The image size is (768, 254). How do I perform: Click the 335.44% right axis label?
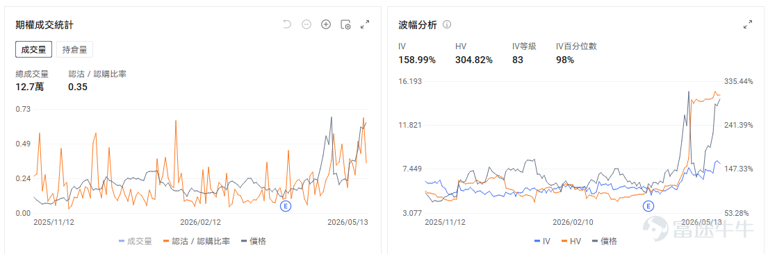coord(739,81)
